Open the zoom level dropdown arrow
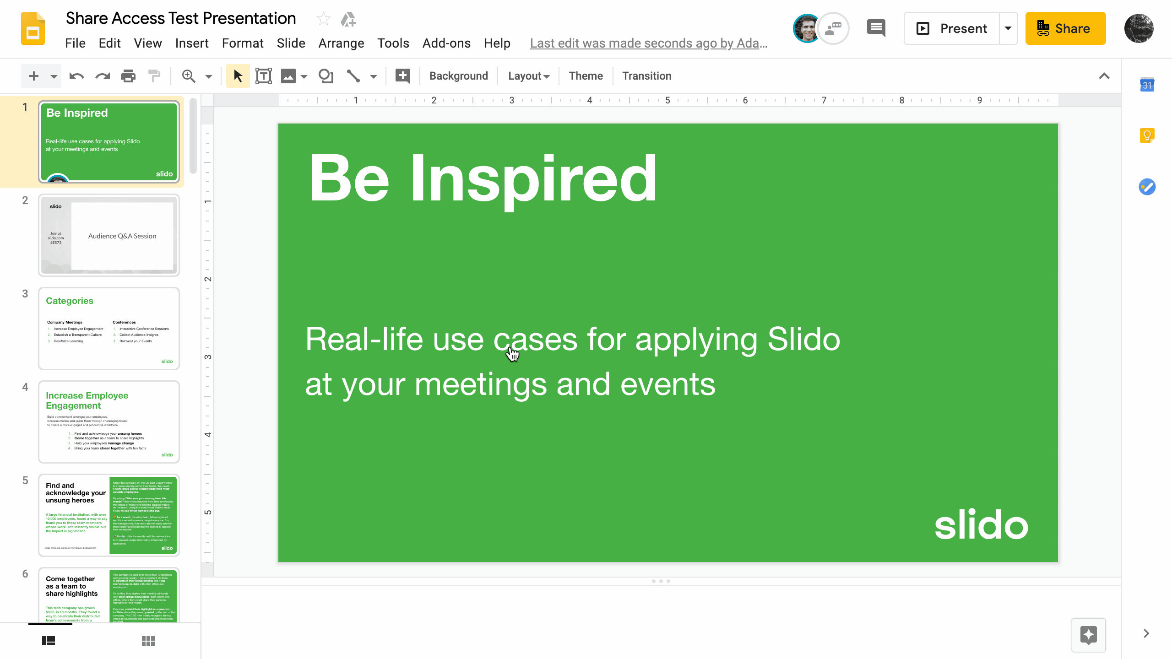Viewport: 1172px width, 659px height. 208,76
